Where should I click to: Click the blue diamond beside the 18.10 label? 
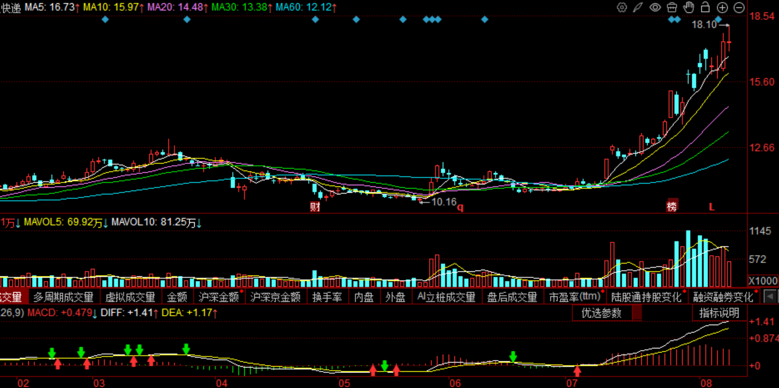(719, 20)
